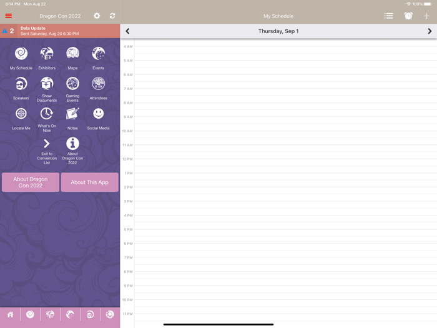
Task: Tap last icon in bottom bar
Action: click(110, 315)
